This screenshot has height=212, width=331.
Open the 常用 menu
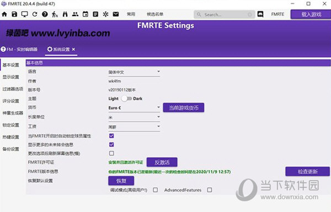[131, 14]
